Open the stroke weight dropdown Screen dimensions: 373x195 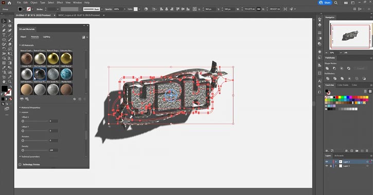[58, 9]
